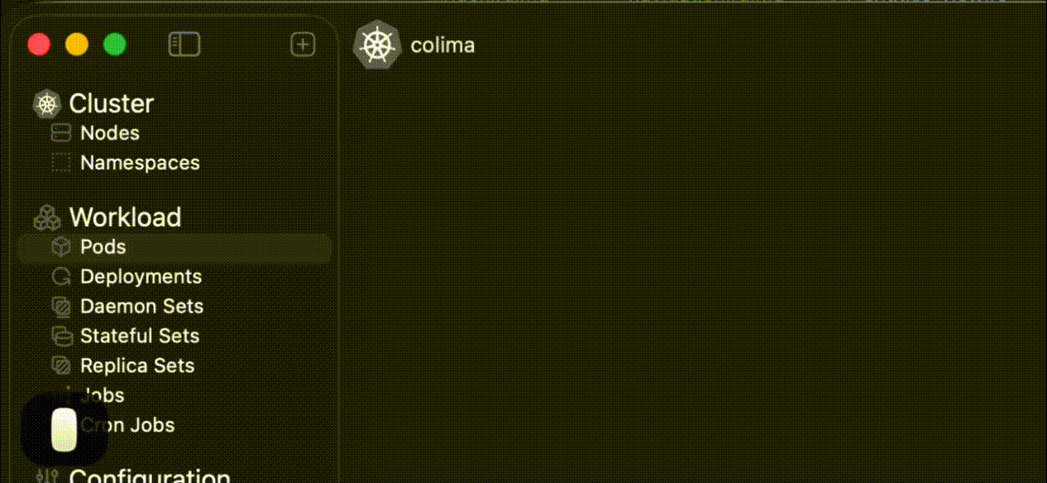Click the Deployments circular arrow icon
Image resolution: width=1047 pixels, height=483 pixels.
coord(61,277)
